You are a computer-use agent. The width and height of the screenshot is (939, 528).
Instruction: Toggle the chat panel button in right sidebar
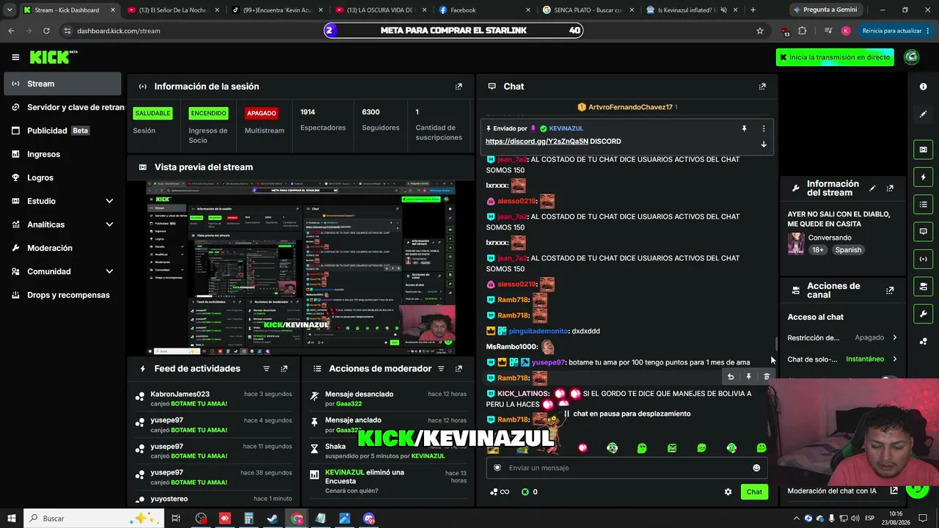[x=923, y=231]
